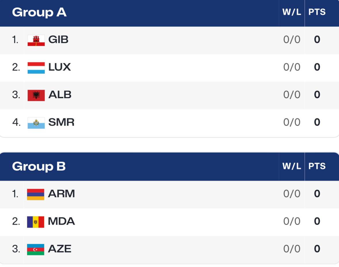The width and height of the screenshot is (339, 267).
Task: Click the Gibraltar flag icon
Action: pos(36,40)
